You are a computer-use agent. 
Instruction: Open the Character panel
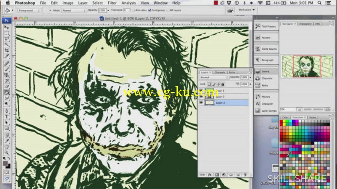coord(266,104)
